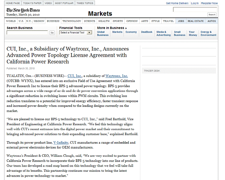
Task: Go to the Technology section
Action: point(72,21)
